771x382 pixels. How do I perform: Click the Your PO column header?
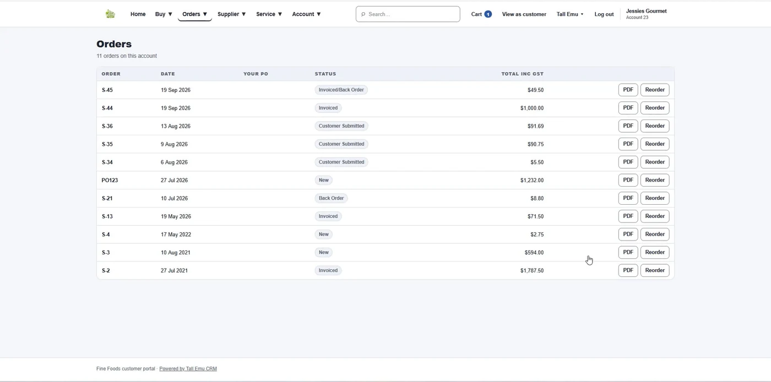pyautogui.click(x=256, y=74)
